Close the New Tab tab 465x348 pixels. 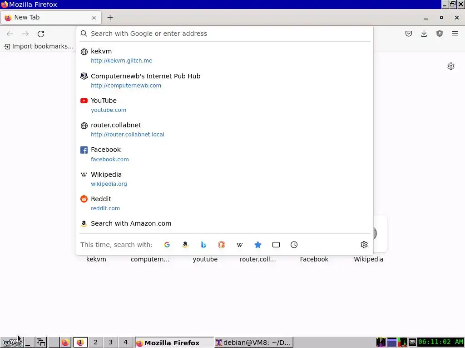(94, 18)
